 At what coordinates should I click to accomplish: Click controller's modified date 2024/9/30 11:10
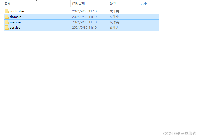pos(84,11)
